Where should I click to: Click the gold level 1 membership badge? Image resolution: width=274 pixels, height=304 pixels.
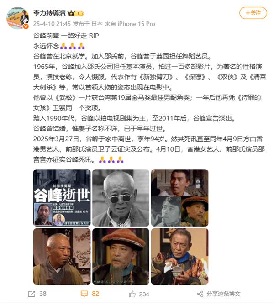pyautogui.click(x=79, y=14)
